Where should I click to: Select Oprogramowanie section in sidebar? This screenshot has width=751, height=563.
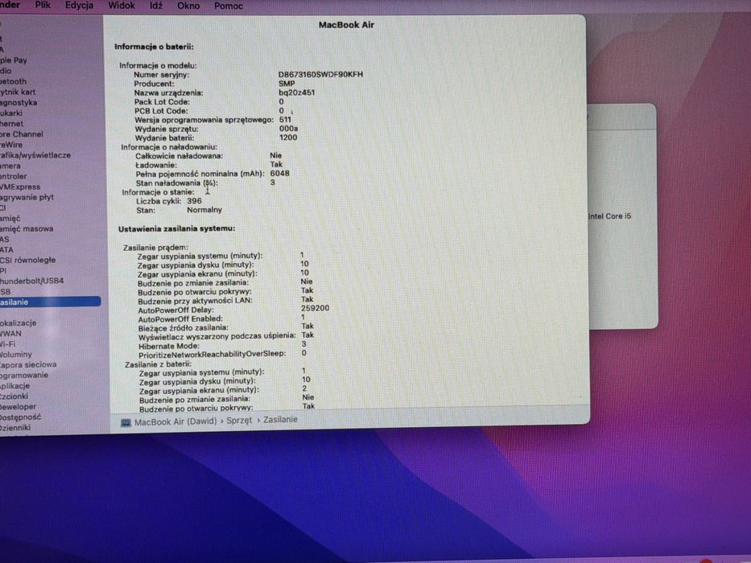coord(24,376)
